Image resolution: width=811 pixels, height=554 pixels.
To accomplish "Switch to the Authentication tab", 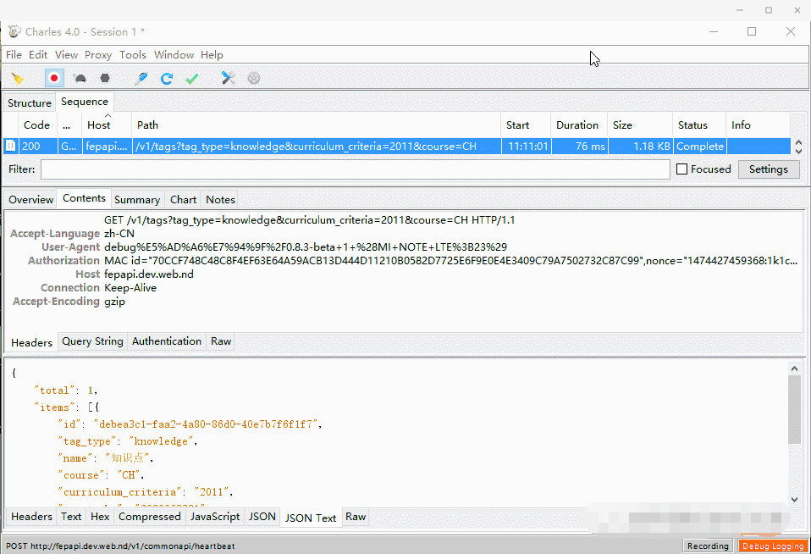I will coord(167,341).
